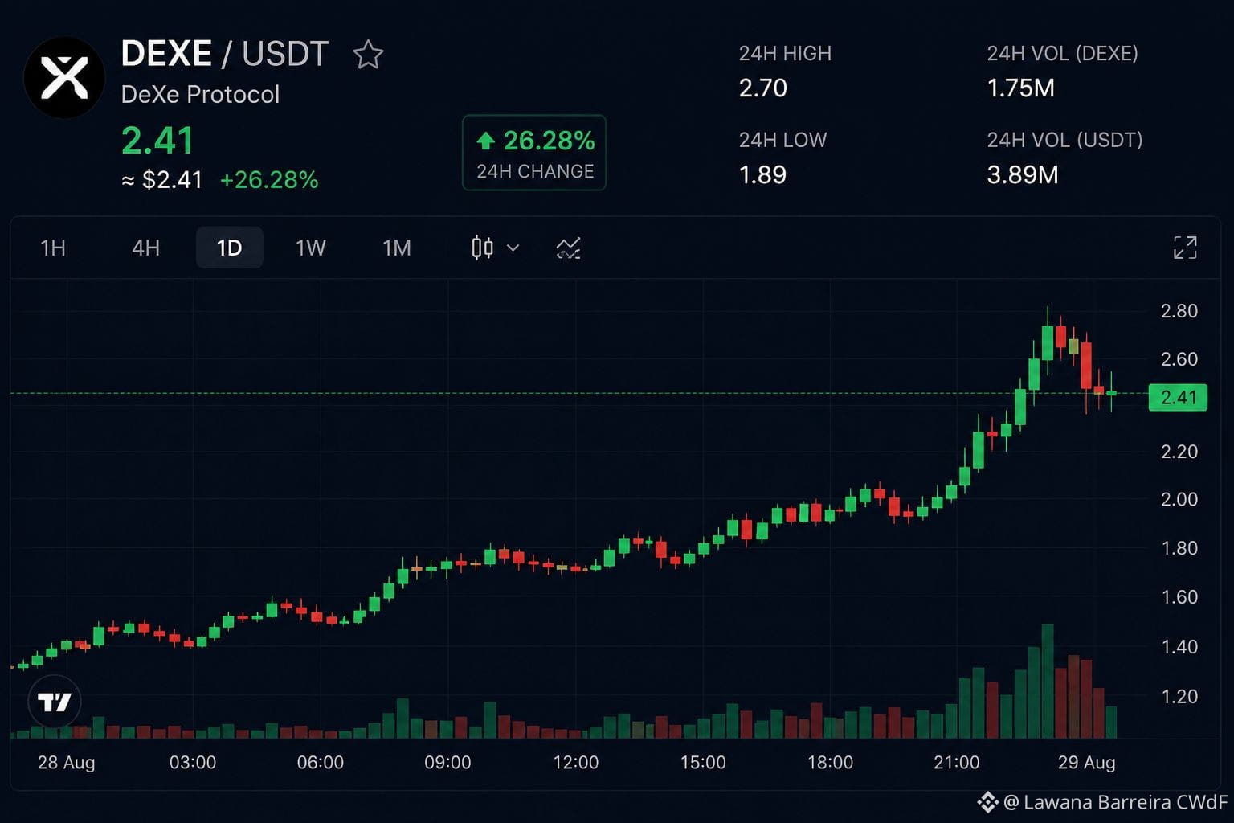Screen dimensions: 1234x823
Task: Click the 09:00 time axis label
Action: click(447, 762)
